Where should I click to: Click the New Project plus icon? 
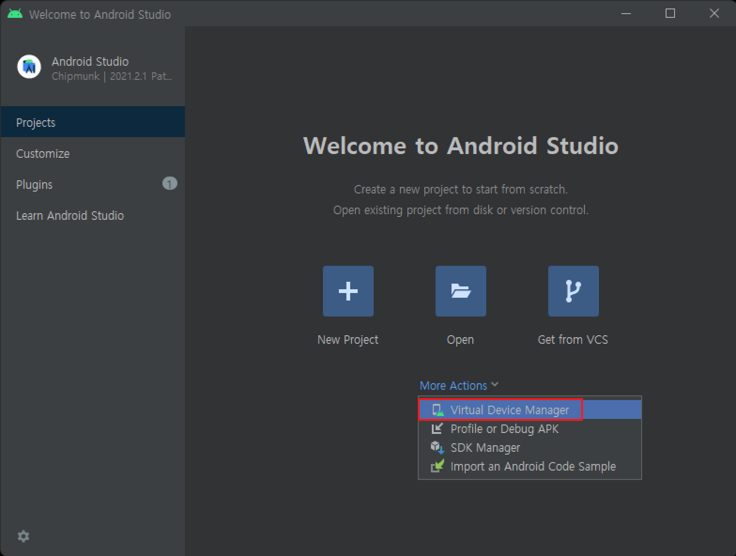(348, 291)
